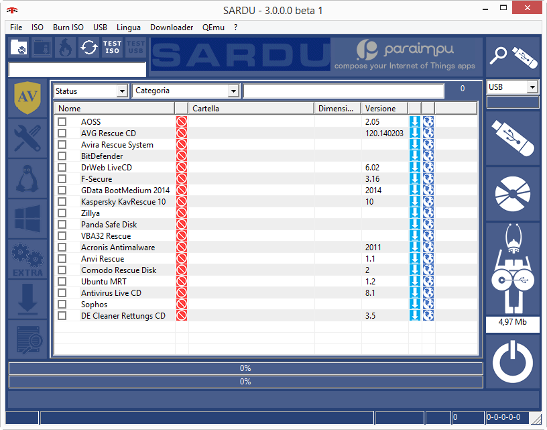Screen dimensions: 547x430
Task: Click the TEST USB toolbar button
Action: pos(135,47)
